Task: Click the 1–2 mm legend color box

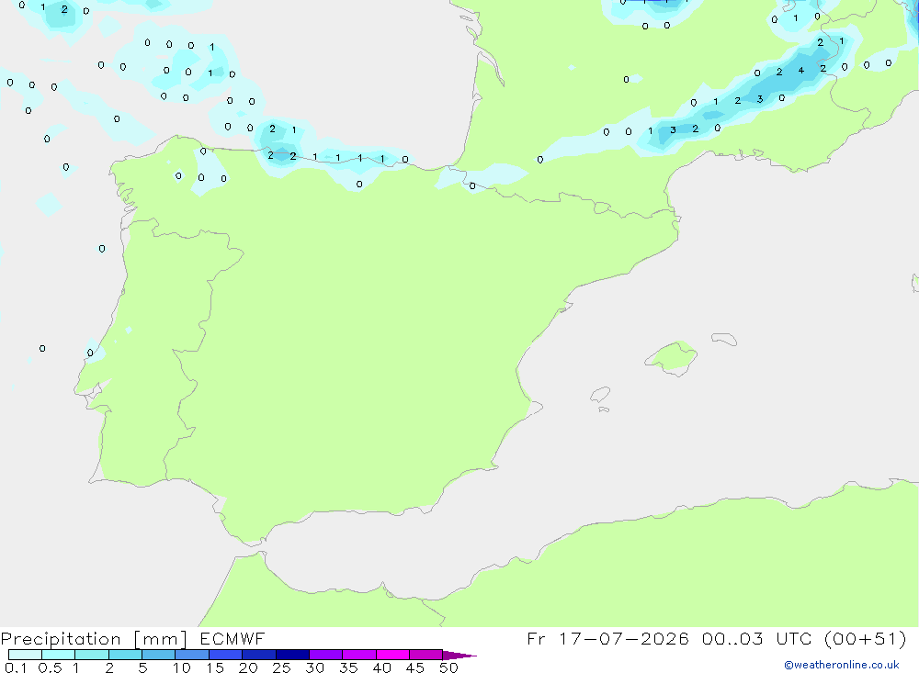Action: [92, 655]
